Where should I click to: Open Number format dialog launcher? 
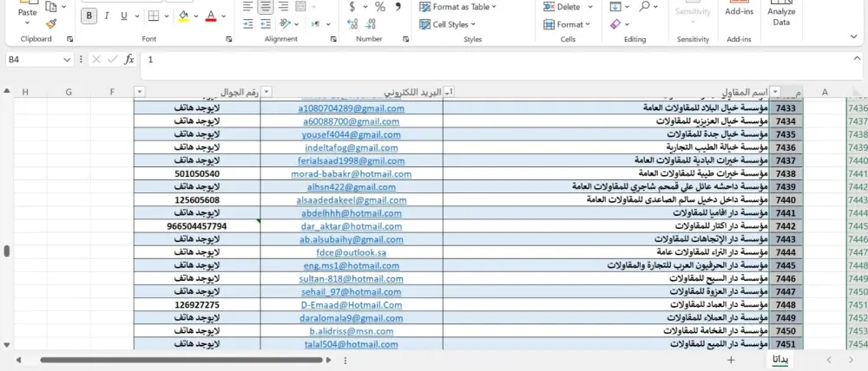pyautogui.click(x=405, y=39)
